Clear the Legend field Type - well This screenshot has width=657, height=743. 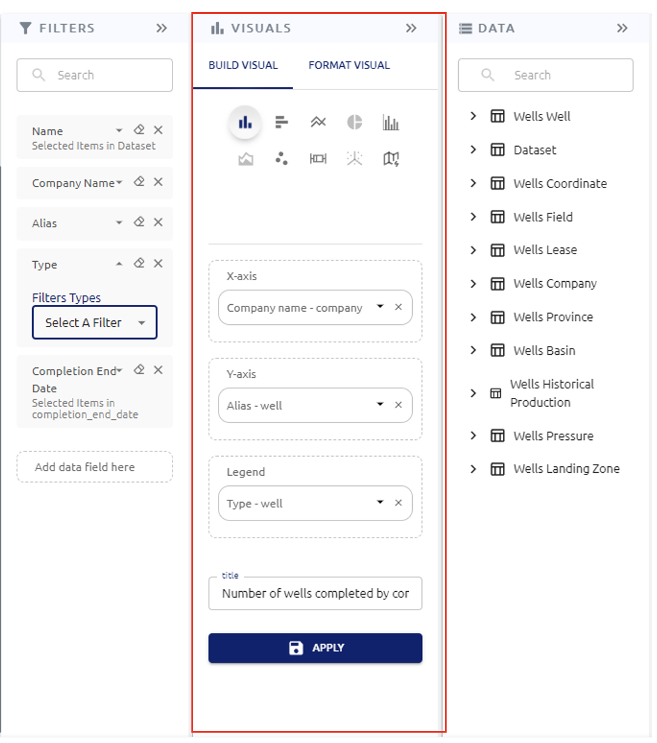[398, 503]
